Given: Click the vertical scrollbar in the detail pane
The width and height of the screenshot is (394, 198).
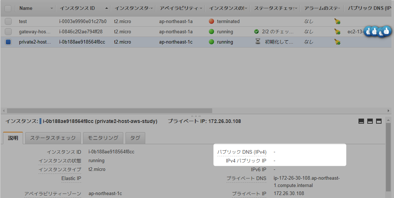Looking at the screenshot, I should click(x=388, y=157).
